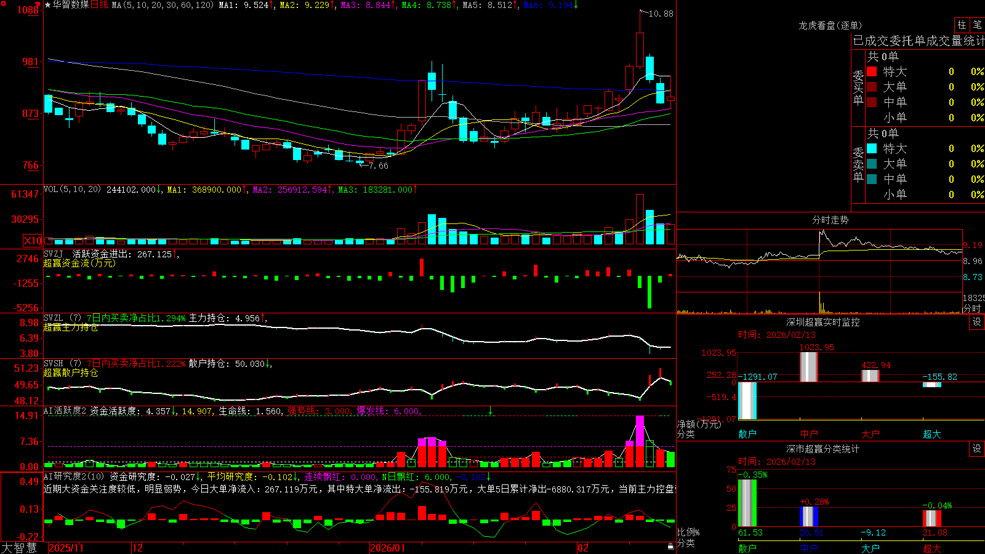Select the 2025/11 timeline marker
This screenshot has height=554, width=985.
pos(66,548)
